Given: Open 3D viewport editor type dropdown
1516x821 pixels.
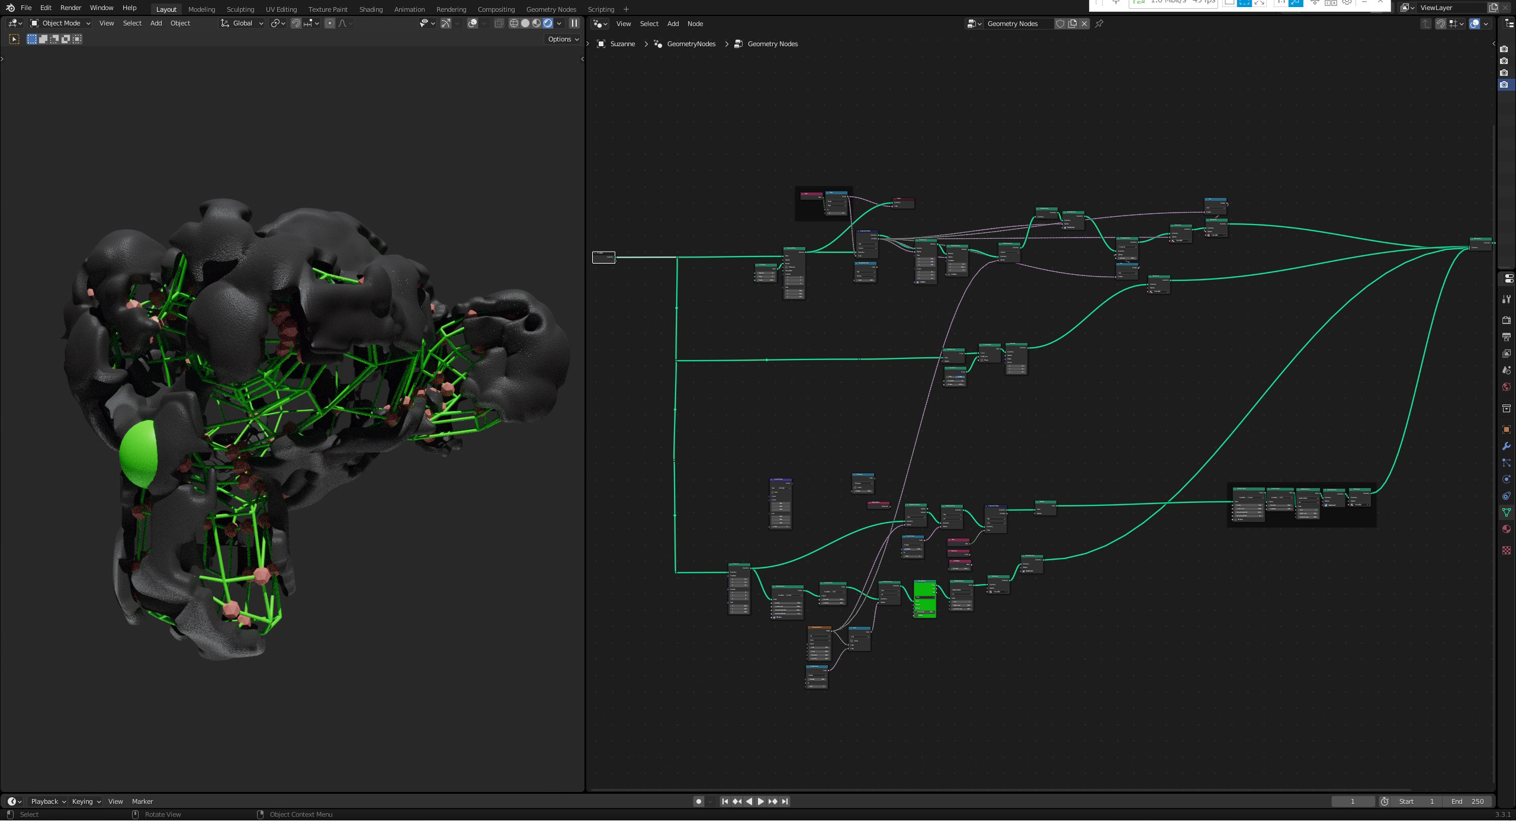Looking at the screenshot, I should (x=15, y=23).
